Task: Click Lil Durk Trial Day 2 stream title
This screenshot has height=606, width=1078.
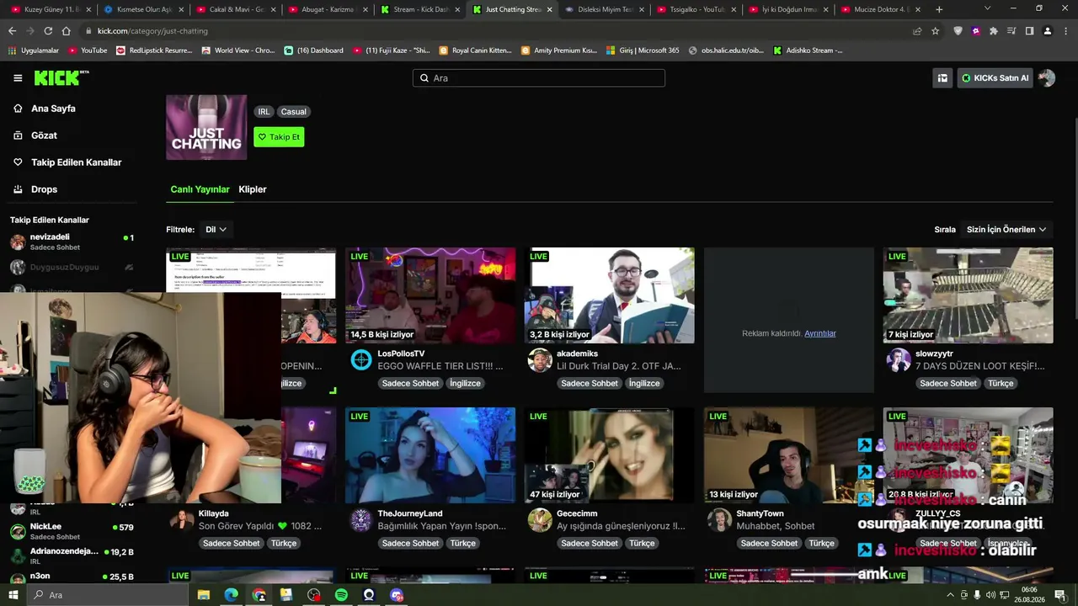Action: pyautogui.click(x=619, y=366)
